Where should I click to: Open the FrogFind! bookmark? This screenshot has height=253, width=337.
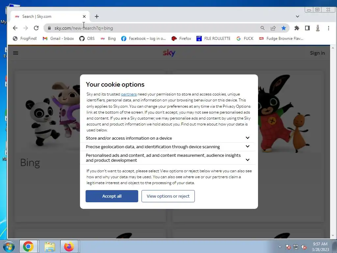click(x=25, y=39)
